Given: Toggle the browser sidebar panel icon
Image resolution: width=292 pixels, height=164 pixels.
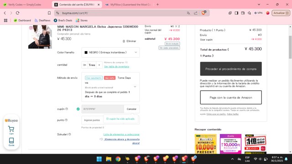Looking at the screenshot, I should pyautogui.click(x=236, y=13).
